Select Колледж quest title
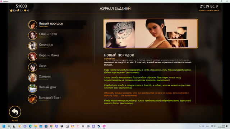Image resolution: width=230 pixels, height=129 pixels. [46, 45]
